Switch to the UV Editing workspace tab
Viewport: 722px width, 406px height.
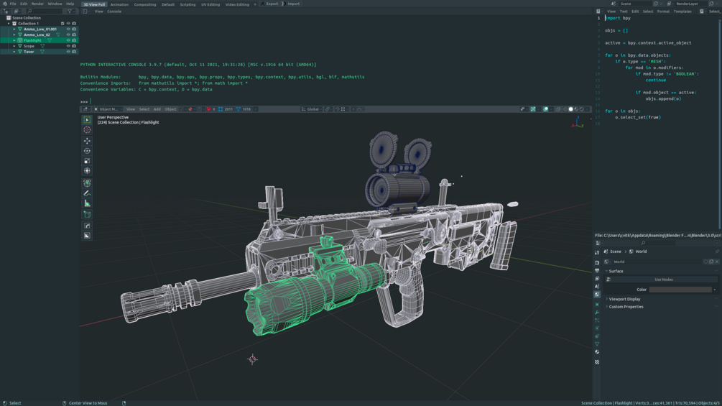pyautogui.click(x=210, y=4)
